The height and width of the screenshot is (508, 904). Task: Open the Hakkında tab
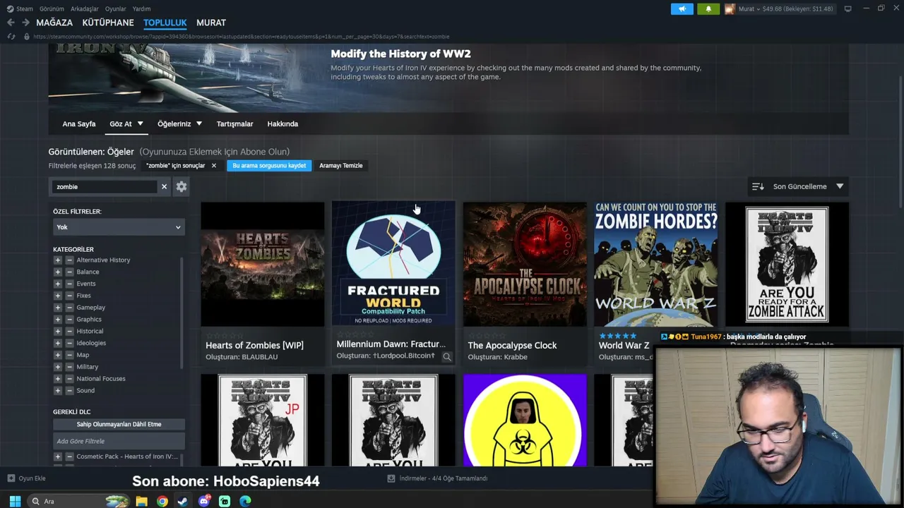282,123
